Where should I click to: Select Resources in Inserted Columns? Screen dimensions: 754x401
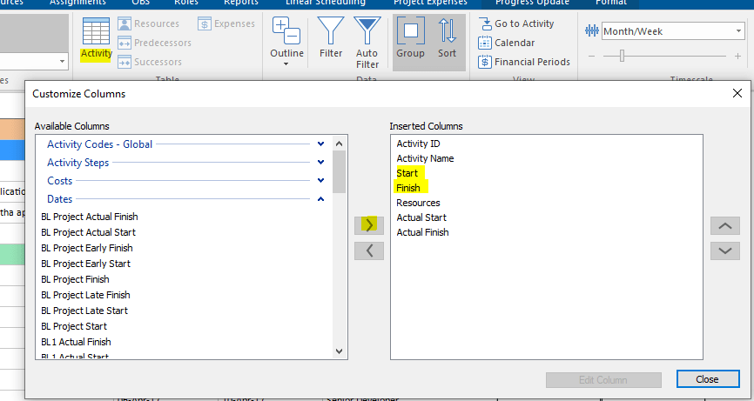coord(418,203)
